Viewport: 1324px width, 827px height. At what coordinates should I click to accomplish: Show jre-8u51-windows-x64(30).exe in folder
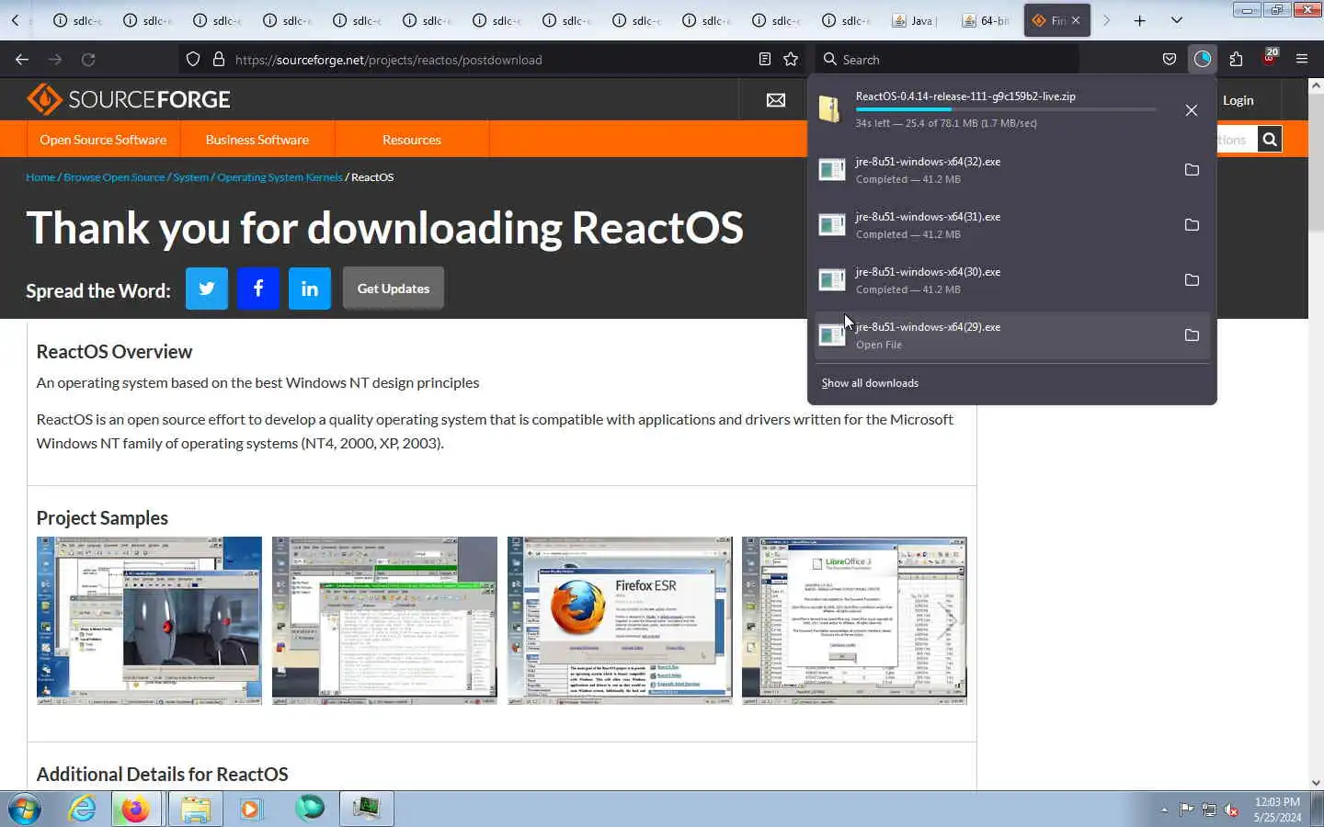[x=1192, y=280]
